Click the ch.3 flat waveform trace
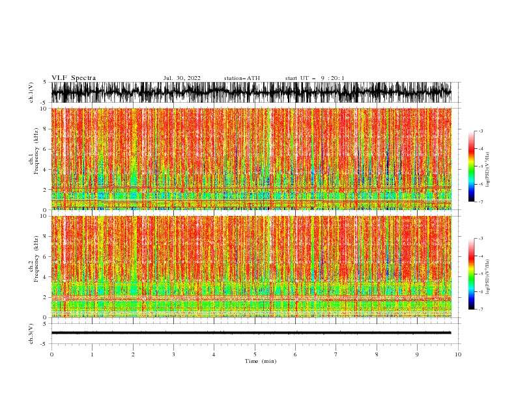Screen dimensions: 516x398 [x=251, y=333]
